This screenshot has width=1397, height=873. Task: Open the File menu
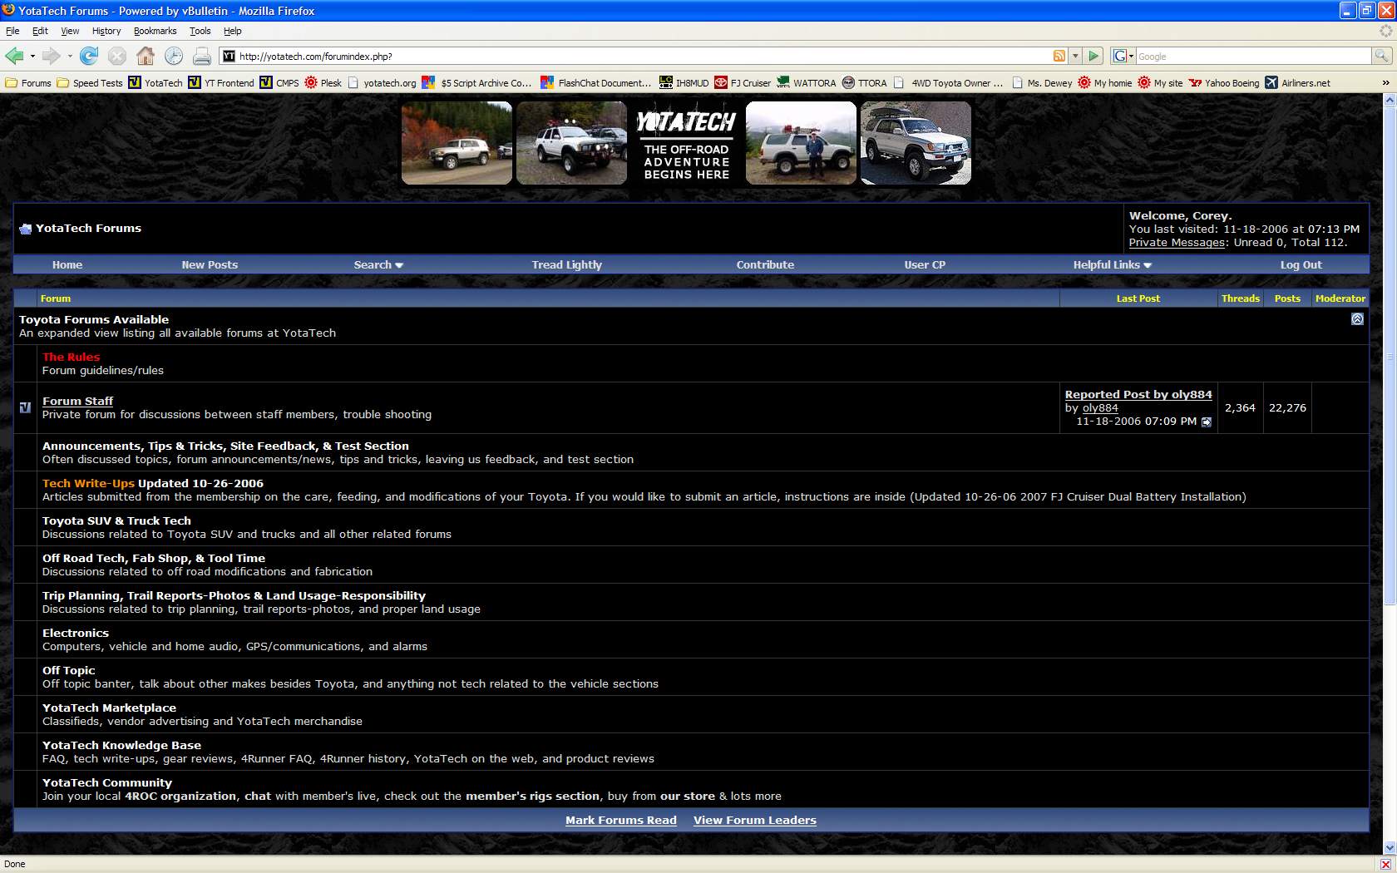click(12, 31)
